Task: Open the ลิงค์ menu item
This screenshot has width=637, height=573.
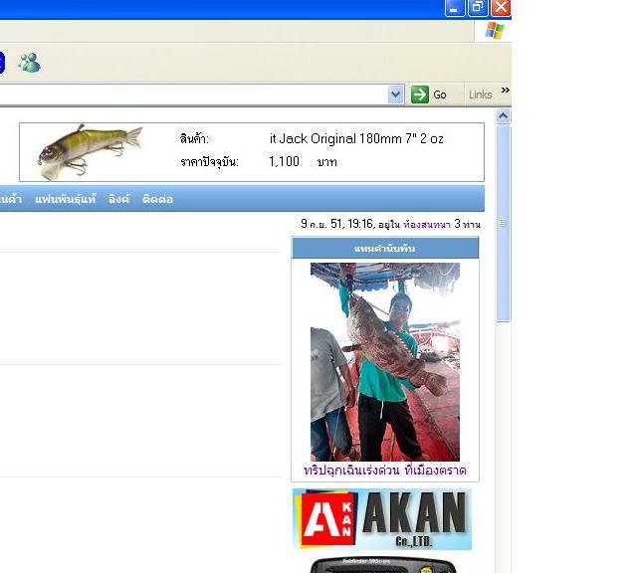Action: pyautogui.click(x=119, y=199)
